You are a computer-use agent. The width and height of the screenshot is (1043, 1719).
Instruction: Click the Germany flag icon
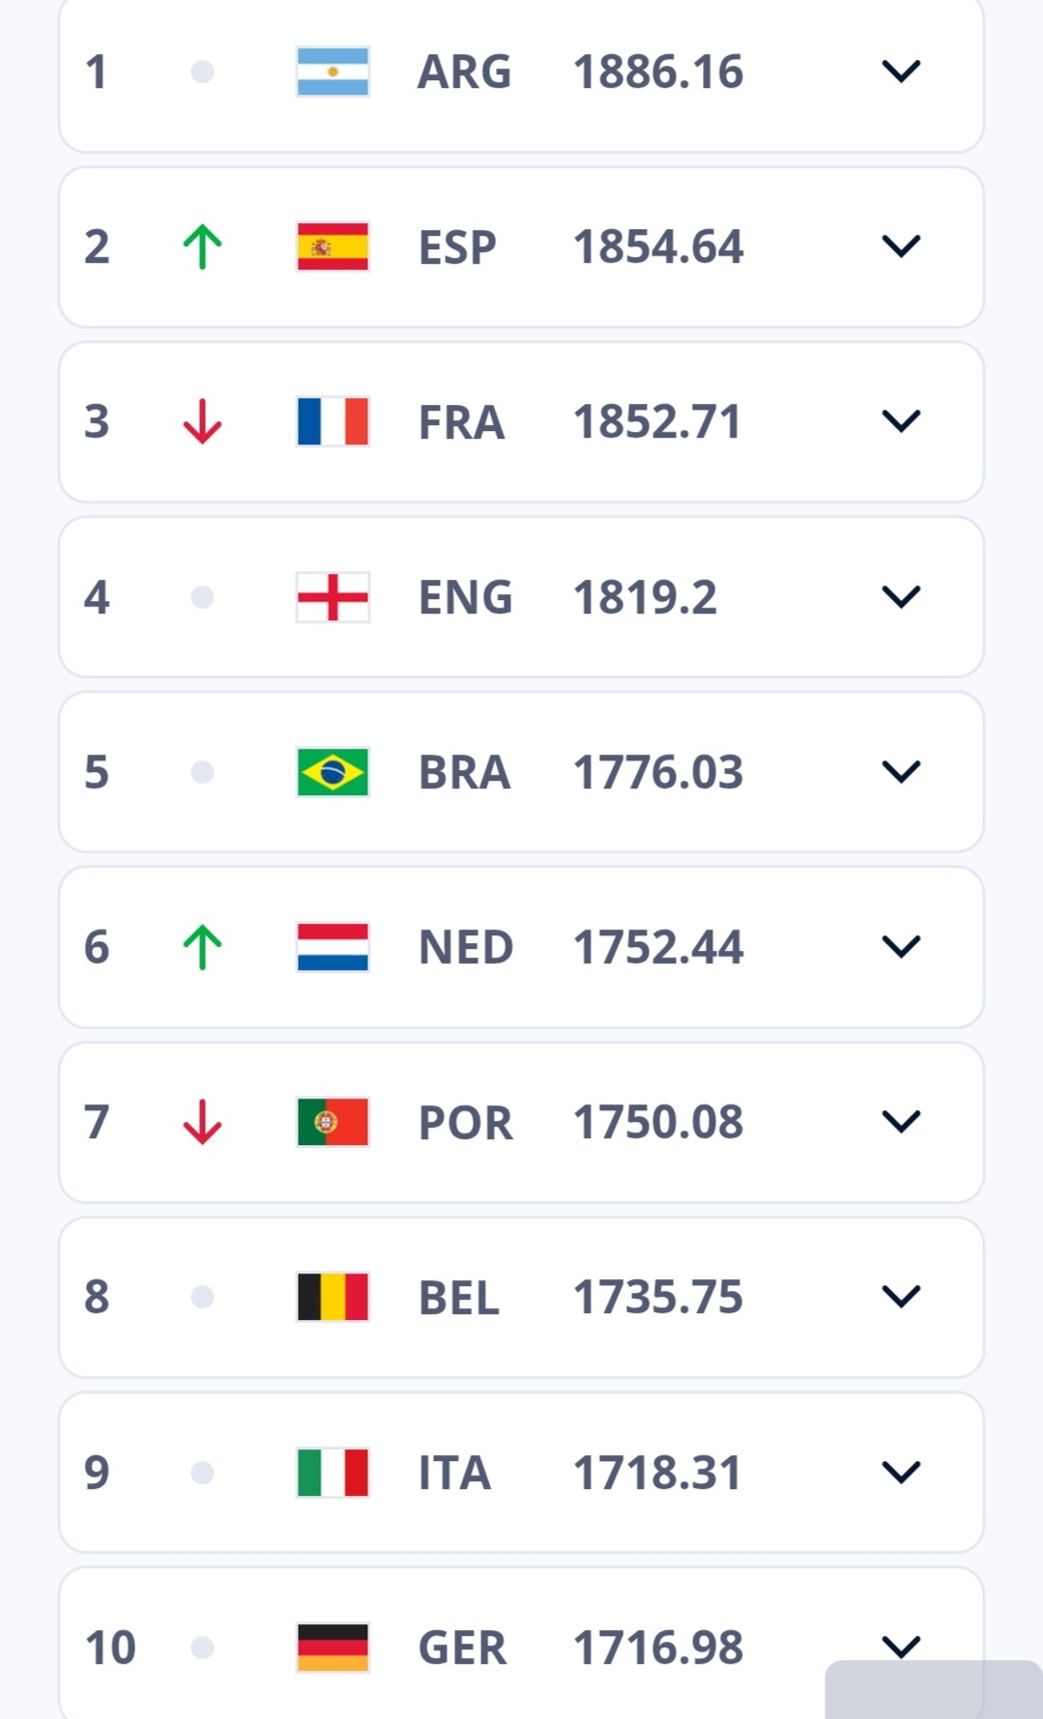coord(333,1647)
